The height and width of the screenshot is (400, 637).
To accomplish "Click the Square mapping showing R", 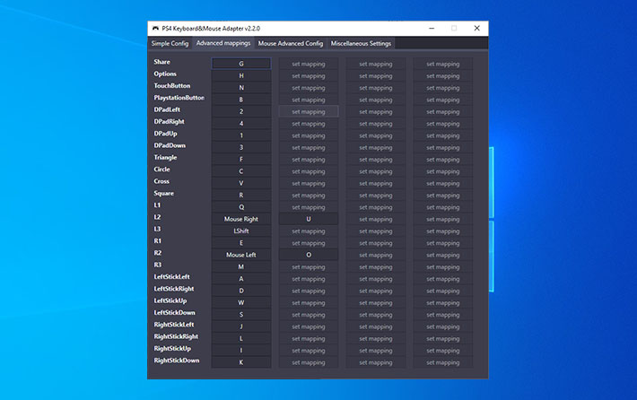I will click(x=241, y=196).
